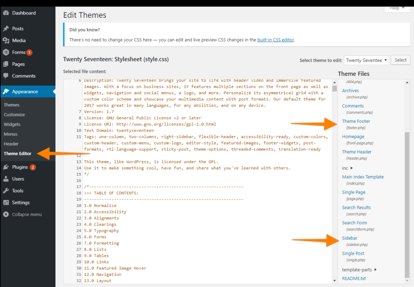The width and height of the screenshot is (414, 287).
Task: Click the Users icon in the sidebar
Action: 6,179
